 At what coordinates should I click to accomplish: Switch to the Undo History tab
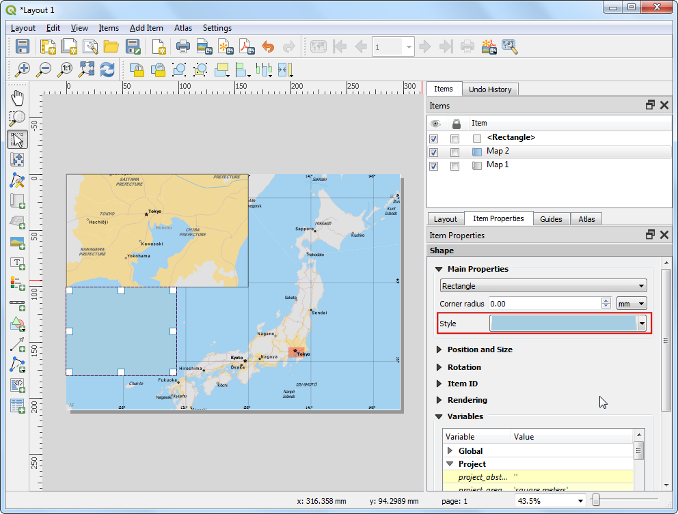(490, 89)
